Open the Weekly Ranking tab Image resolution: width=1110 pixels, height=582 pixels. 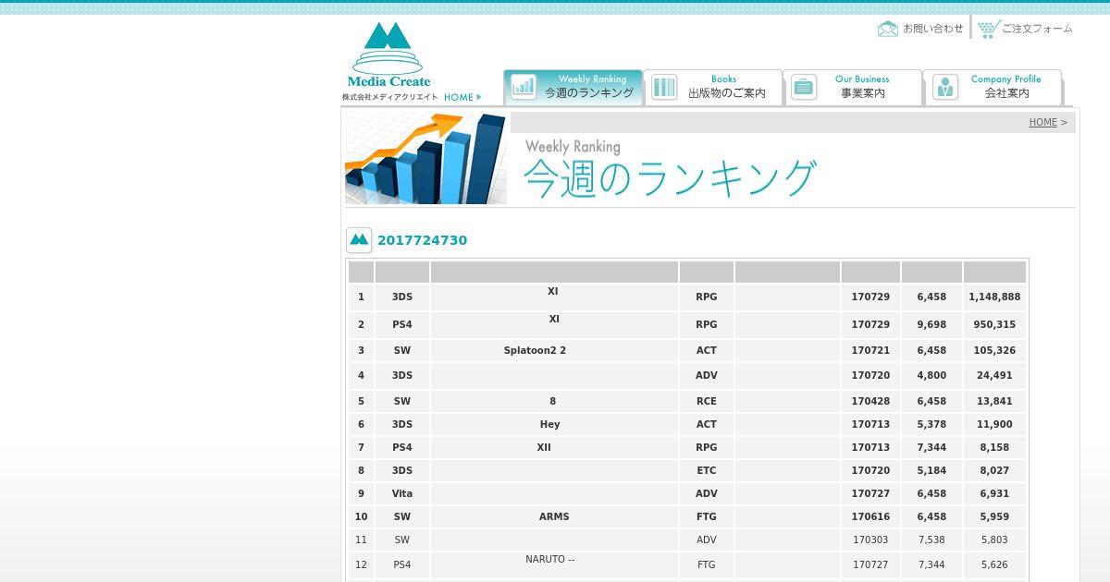pos(573,88)
